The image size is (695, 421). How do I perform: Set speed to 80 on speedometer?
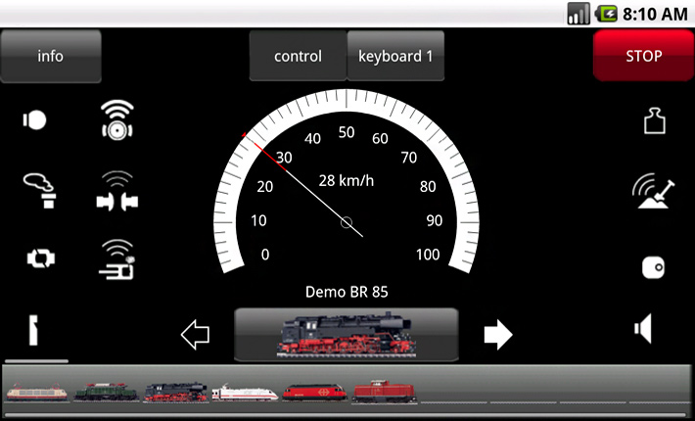point(428,187)
